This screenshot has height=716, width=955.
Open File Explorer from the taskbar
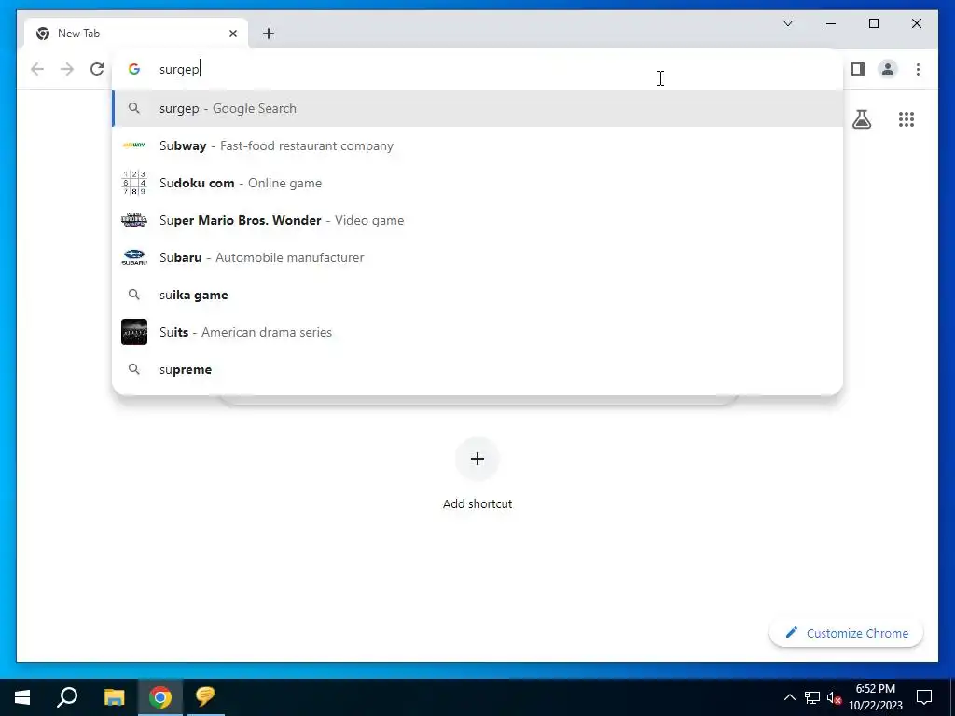(114, 697)
